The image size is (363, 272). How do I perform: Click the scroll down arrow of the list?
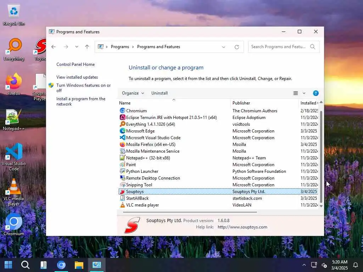[x=321, y=206]
